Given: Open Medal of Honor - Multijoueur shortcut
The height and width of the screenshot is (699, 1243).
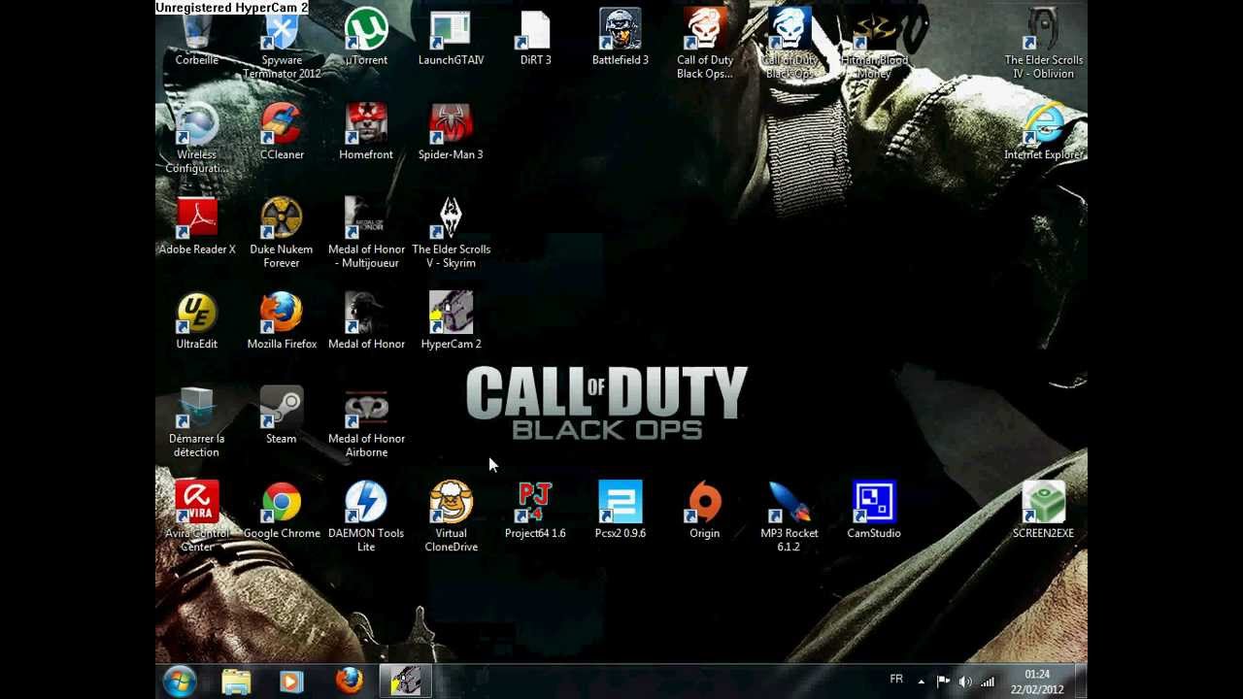Looking at the screenshot, I should (366, 234).
